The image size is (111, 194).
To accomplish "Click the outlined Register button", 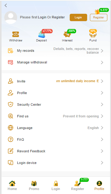I will [98, 17].
